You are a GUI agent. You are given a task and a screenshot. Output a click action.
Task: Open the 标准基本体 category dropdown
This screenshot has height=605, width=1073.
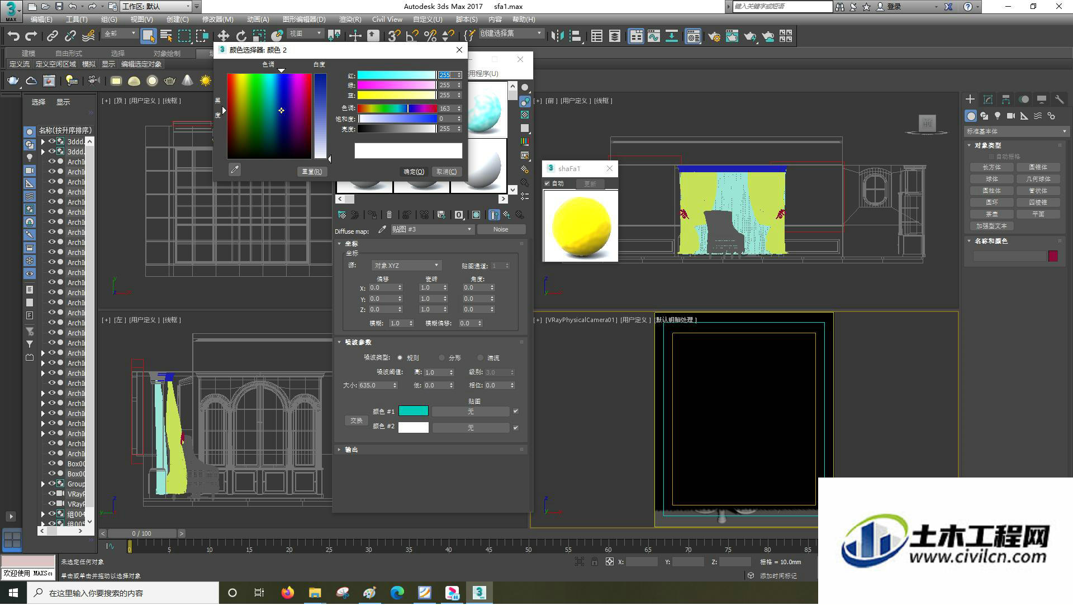coord(1016,131)
